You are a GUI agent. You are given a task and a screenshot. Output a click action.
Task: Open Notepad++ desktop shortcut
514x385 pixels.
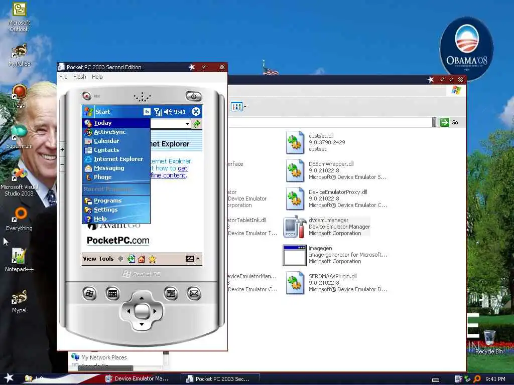(x=19, y=260)
